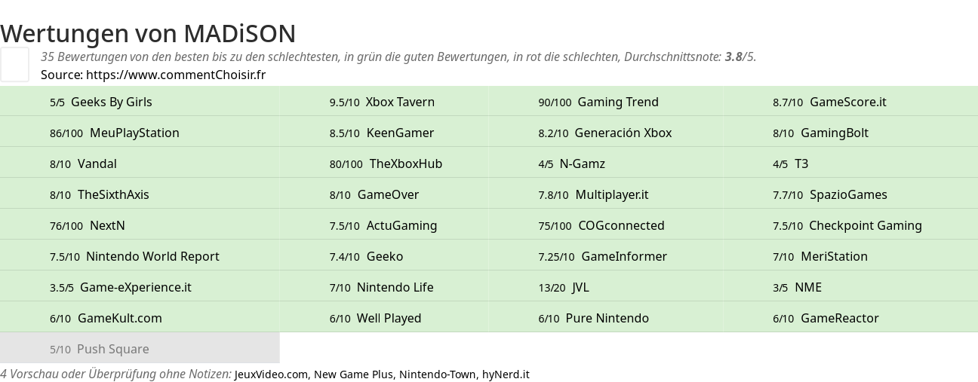Open the Push Square 5/10 review
The height and width of the screenshot is (382, 978).
140,349
